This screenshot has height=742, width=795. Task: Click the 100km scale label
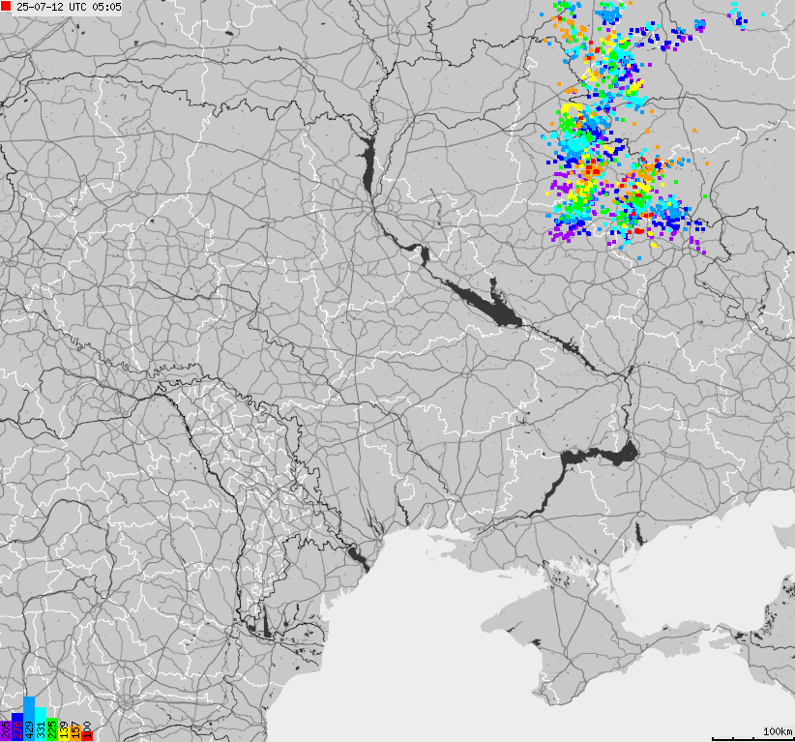coord(778,731)
